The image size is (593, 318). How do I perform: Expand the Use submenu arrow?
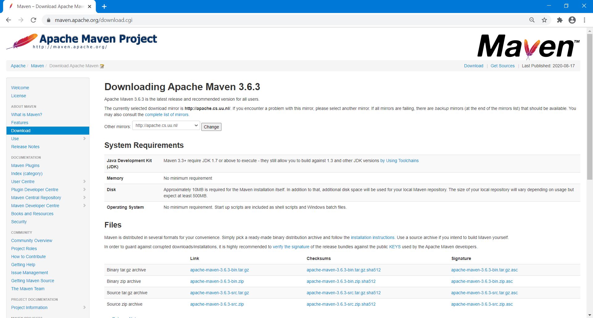[x=84, y=139]
